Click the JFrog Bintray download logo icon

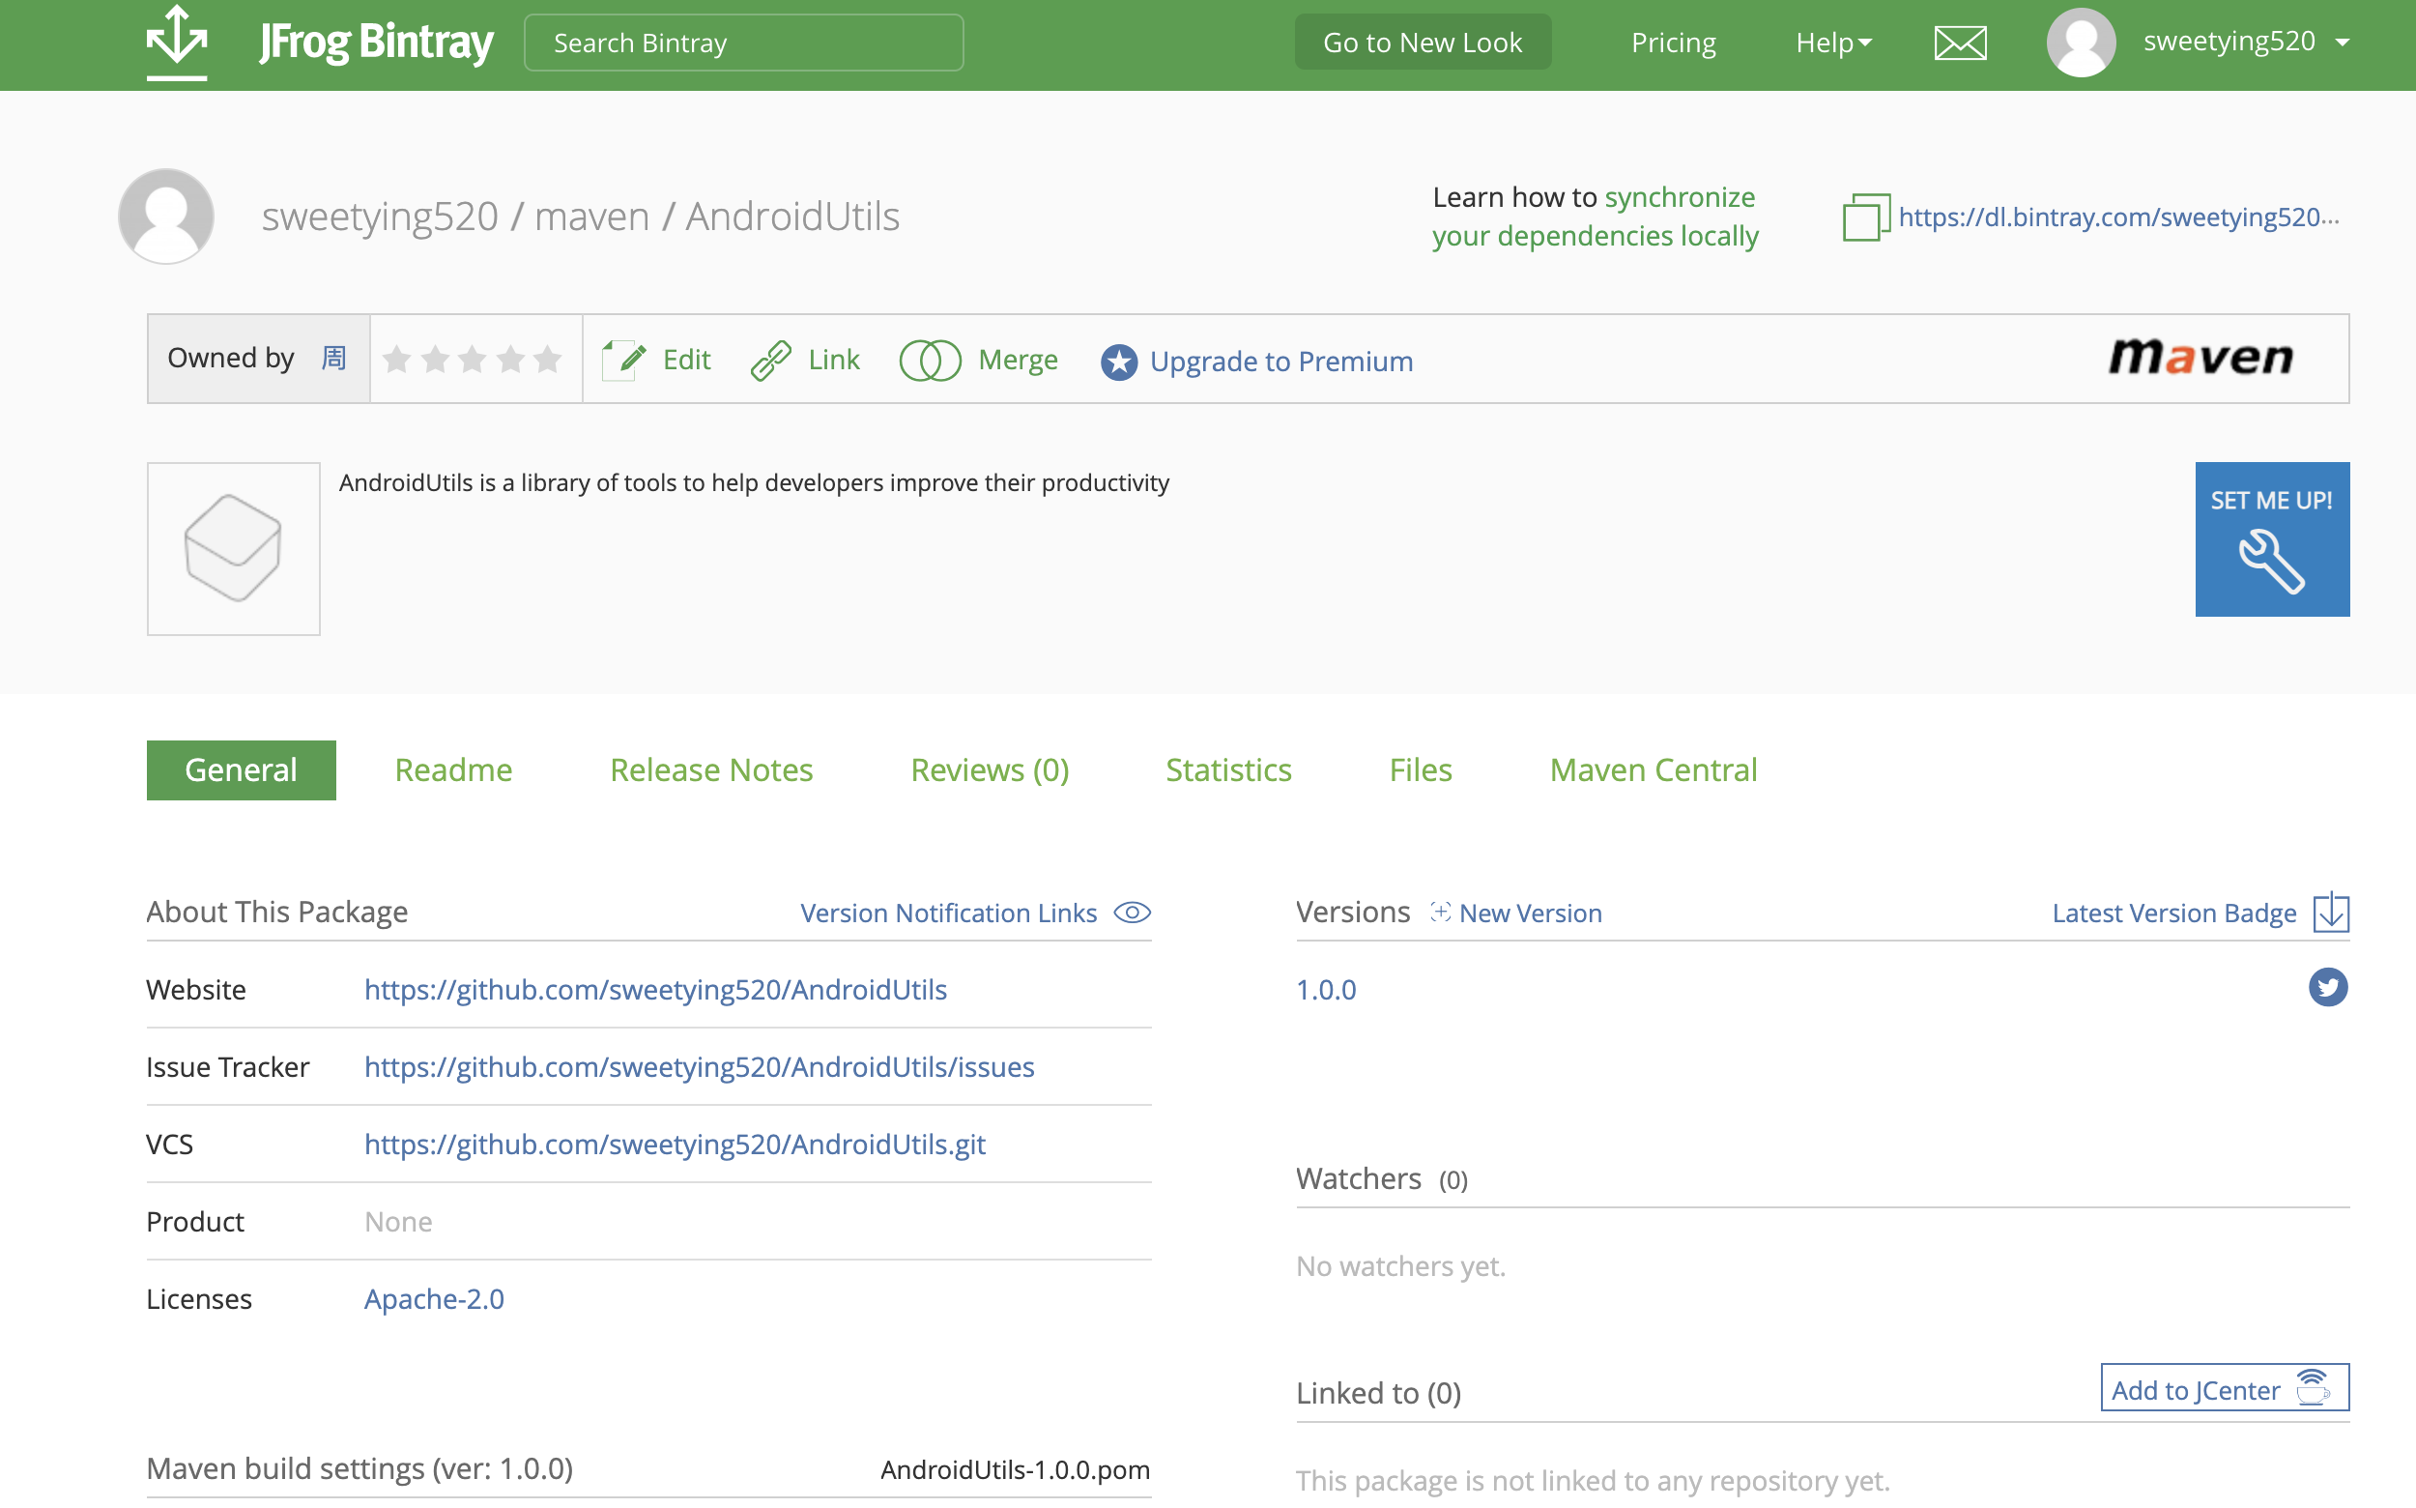point(177,42)
